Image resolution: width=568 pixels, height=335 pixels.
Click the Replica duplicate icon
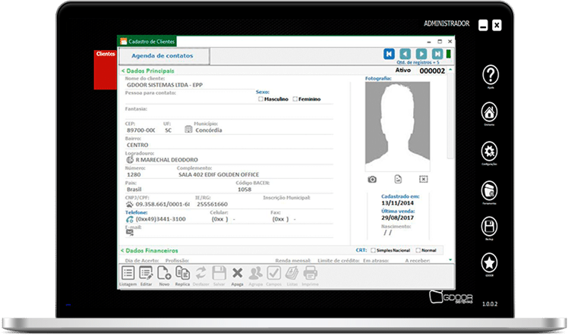click(x=182, y=274)
